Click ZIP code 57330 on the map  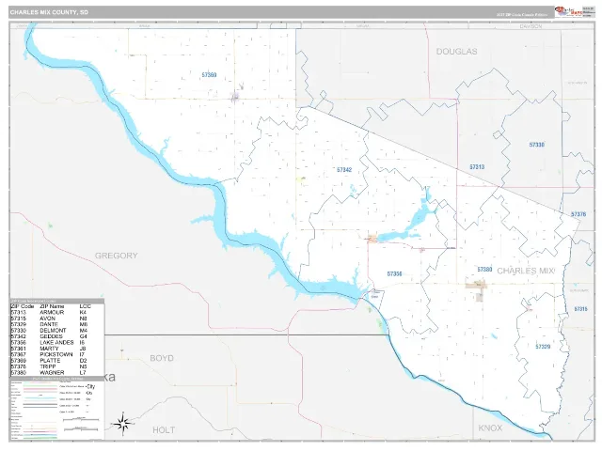537,145
